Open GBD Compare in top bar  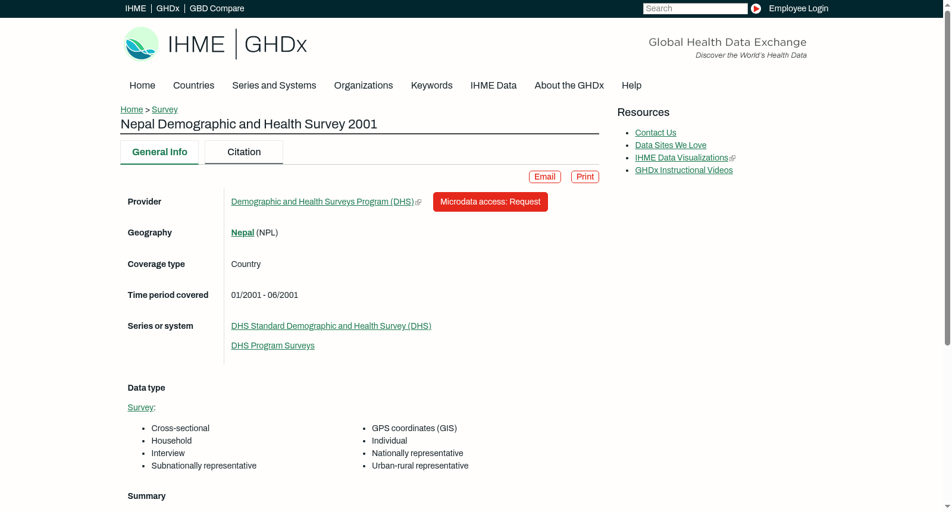217,8
